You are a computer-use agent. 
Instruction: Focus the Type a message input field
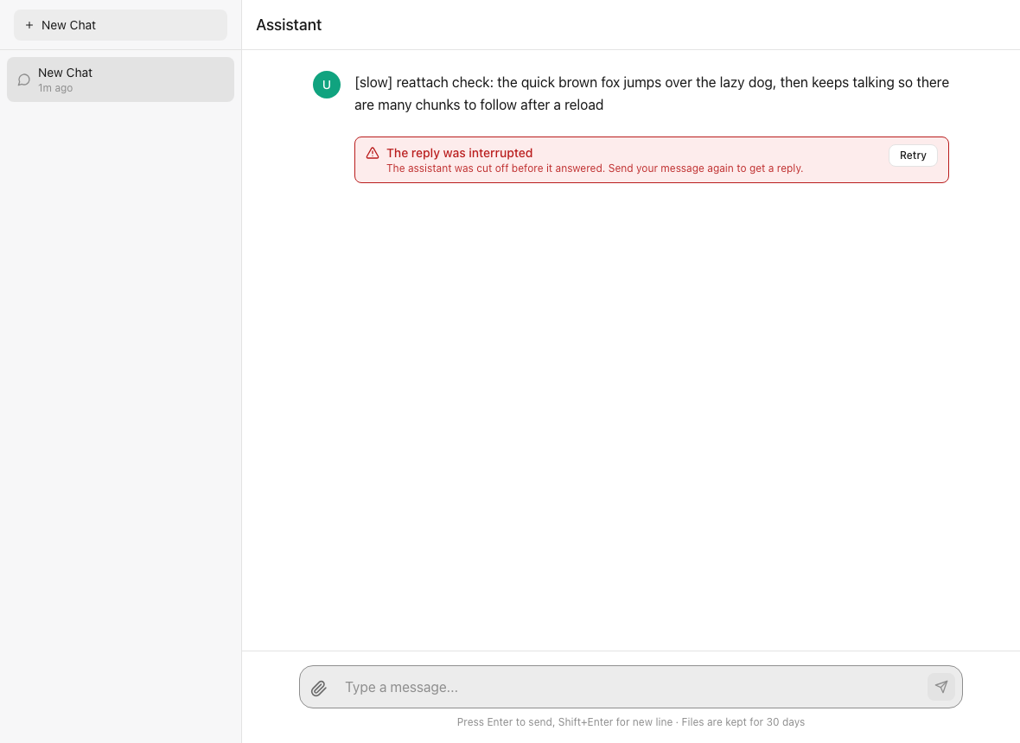coord(631,687)
